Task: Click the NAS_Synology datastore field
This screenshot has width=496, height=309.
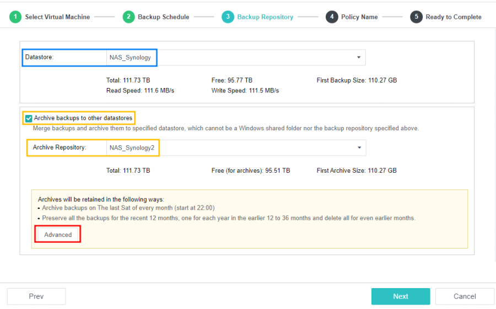Action: pos(236,57)
